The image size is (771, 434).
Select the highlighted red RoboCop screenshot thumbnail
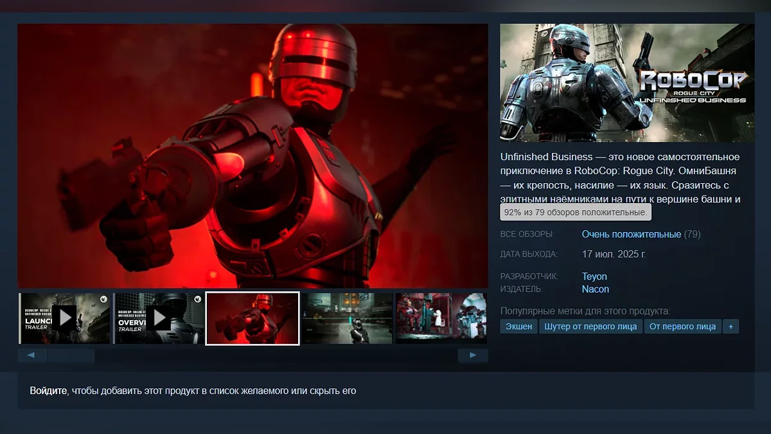pos(253,318)
